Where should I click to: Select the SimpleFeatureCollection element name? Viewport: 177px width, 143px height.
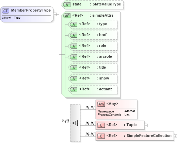click(149, 136)
